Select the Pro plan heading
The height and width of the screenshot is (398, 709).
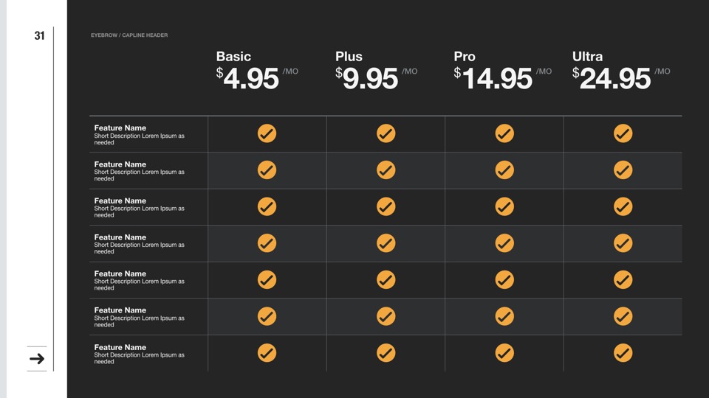465,57
